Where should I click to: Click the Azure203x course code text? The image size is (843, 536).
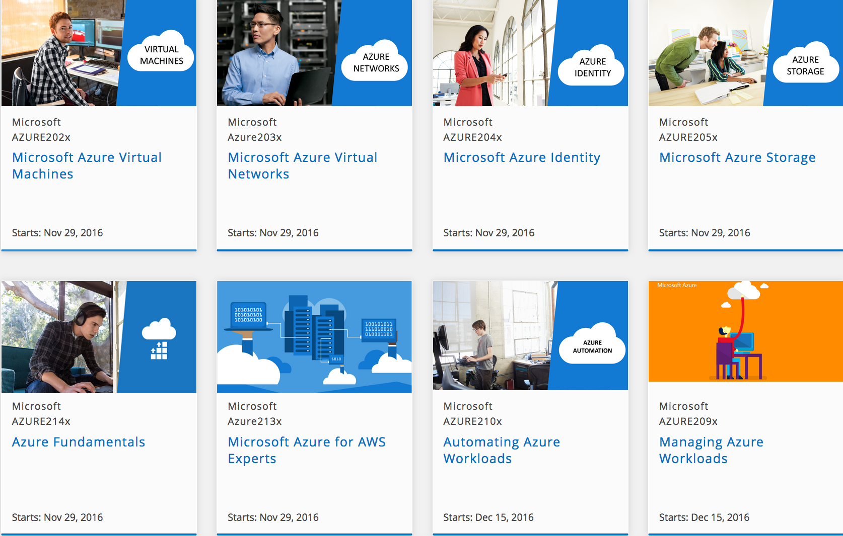[255, 137]
